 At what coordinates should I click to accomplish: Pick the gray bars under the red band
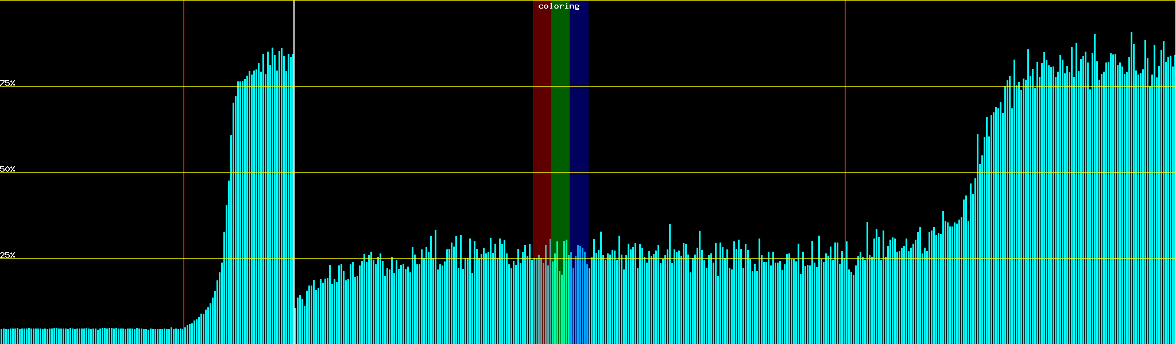pos(541,304)
